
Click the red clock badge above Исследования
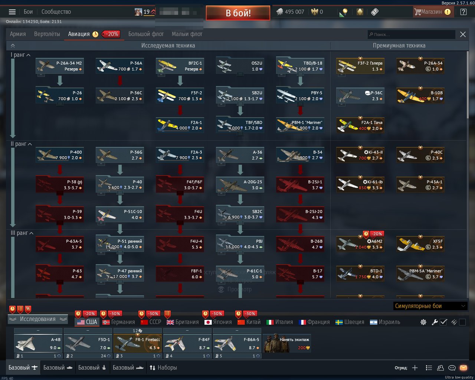coord(12,309)
